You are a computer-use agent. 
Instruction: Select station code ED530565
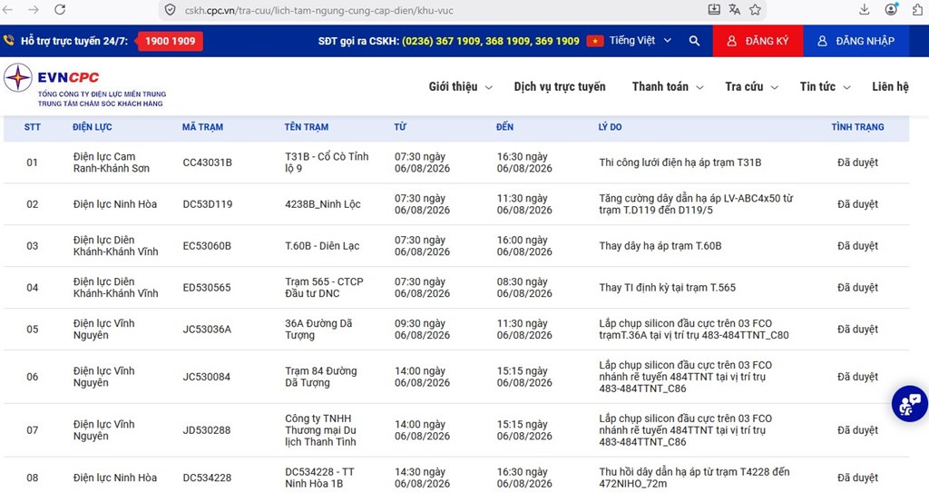click(x=207, y=288)
